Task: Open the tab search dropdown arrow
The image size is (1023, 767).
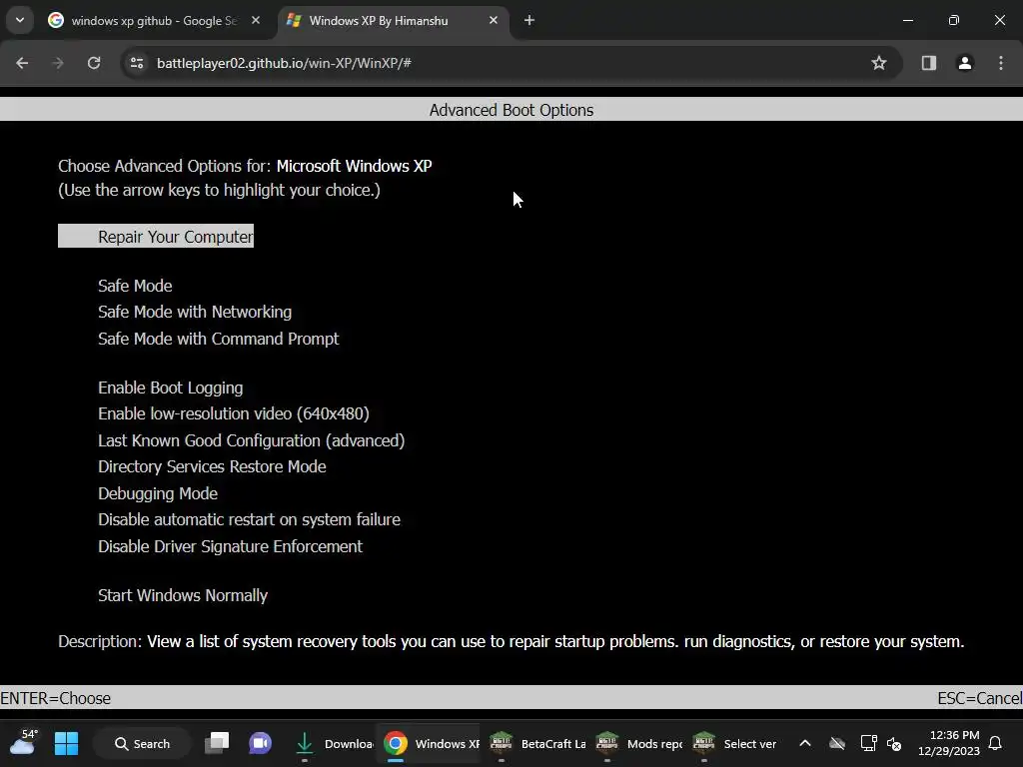Action: (20, 20)
